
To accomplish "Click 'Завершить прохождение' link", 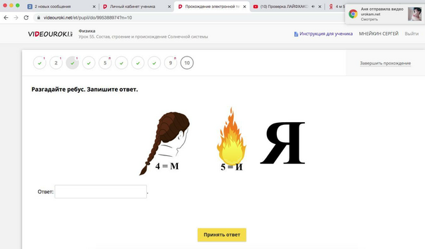I will point(385,63).
